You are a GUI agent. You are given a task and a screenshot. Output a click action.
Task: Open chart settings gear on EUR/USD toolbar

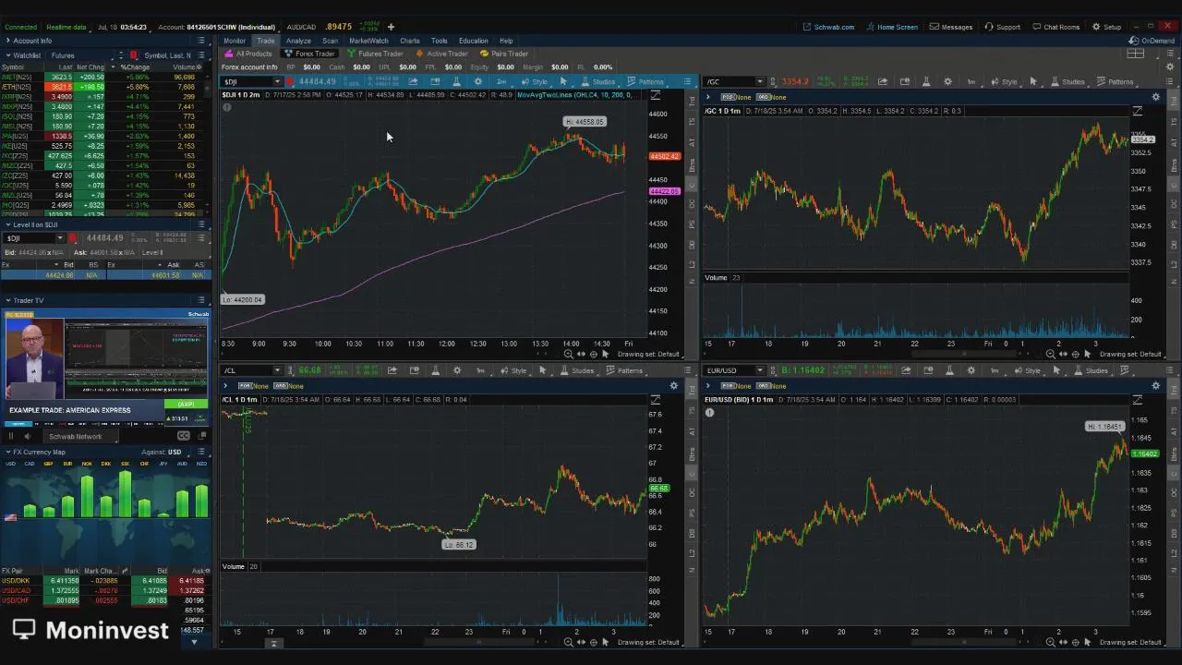coord(971,370)
